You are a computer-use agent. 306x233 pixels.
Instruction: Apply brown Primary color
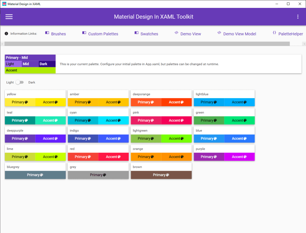click(161, 175)
